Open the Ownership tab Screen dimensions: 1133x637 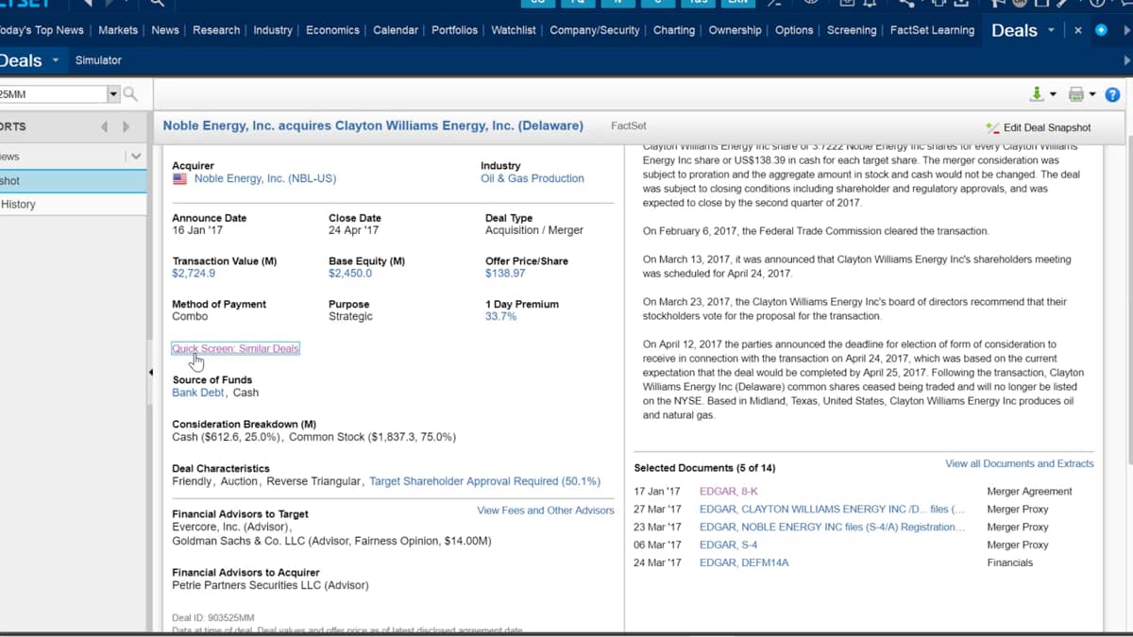[735, 30]
